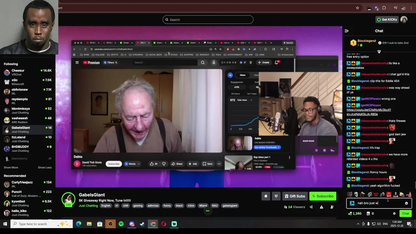Viewport: 416px width, 234px height.
Task: Open kyootbot recommended channel
Action: coord(28,203)
